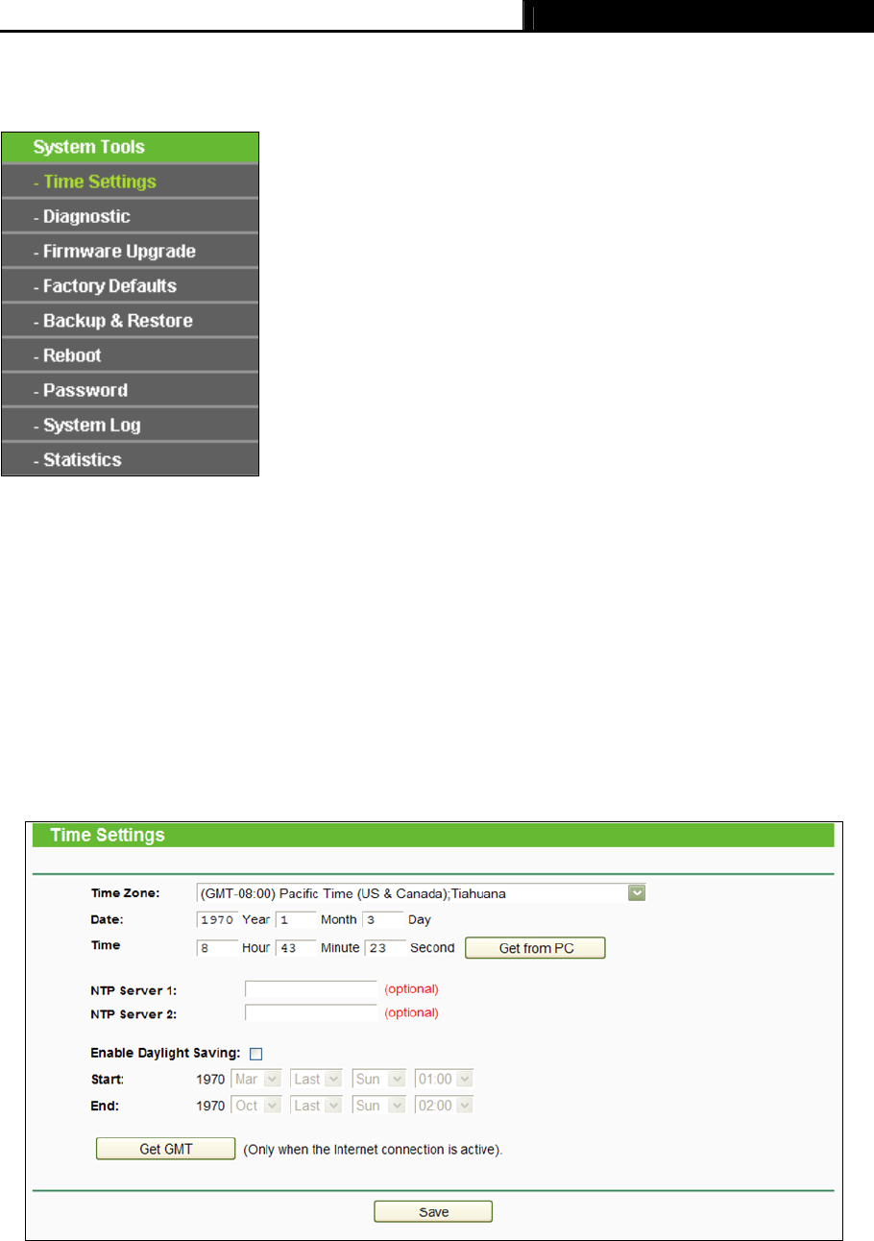This screenshot has height=1241, width=874.
Task: Click the Time Zone label
Action: tap(125, 893)
